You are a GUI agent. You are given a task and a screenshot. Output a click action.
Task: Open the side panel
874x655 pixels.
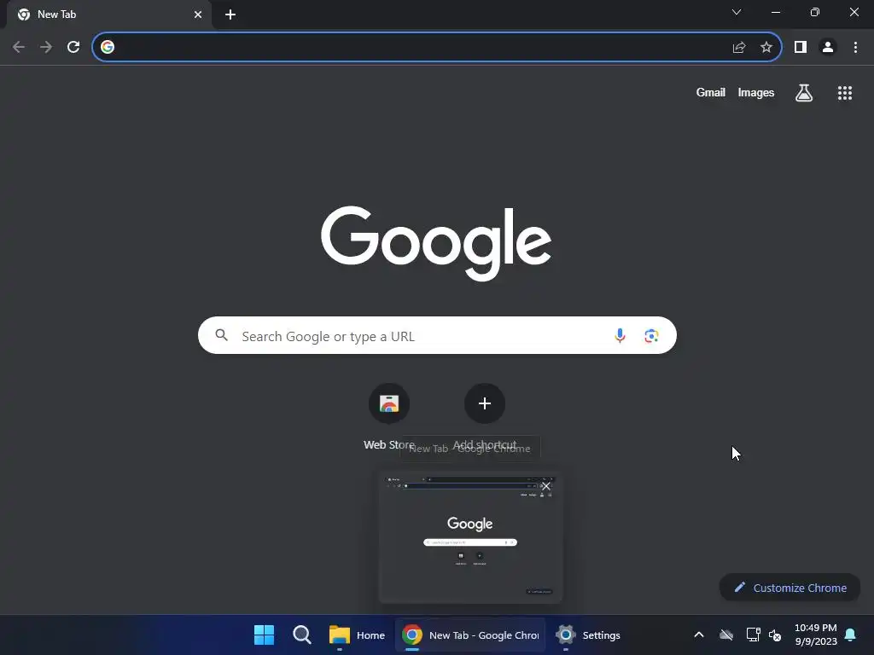pyautogui.click(x=801, y=47)
